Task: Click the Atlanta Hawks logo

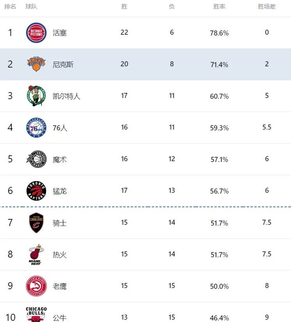Action: [x=36, y=286]
